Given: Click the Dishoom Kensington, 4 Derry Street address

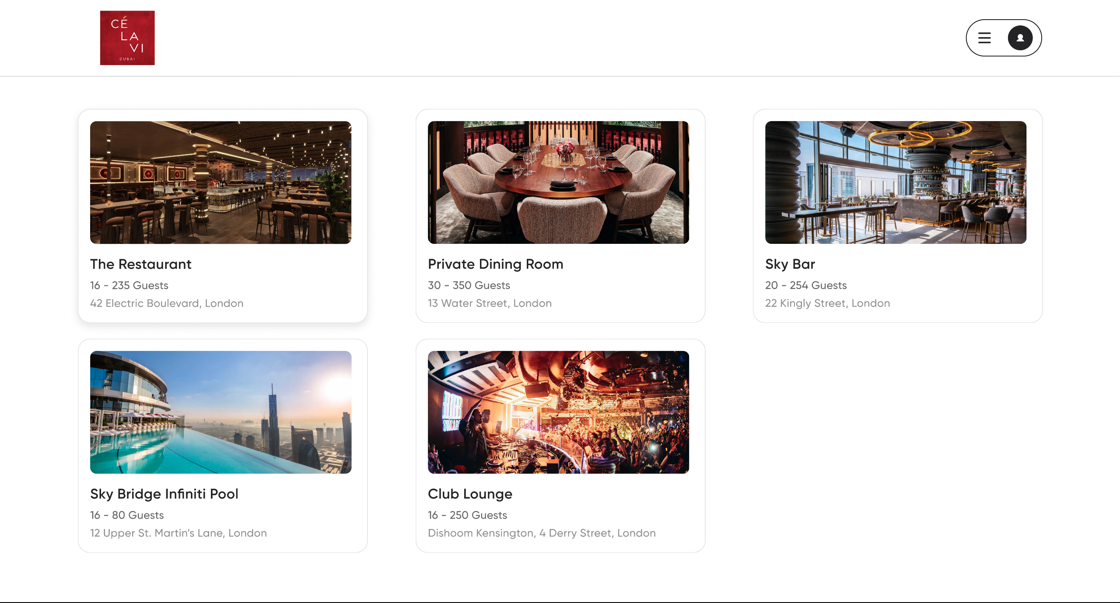Looking at the screenshot, I should [542, 533].
